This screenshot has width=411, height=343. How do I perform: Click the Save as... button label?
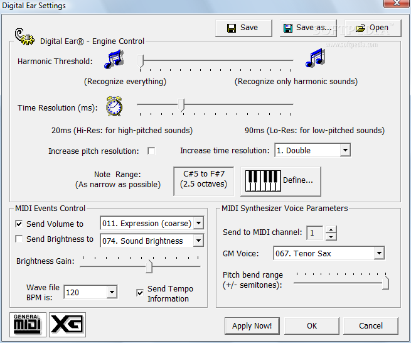pyautogui.click(x=314, y=28)
